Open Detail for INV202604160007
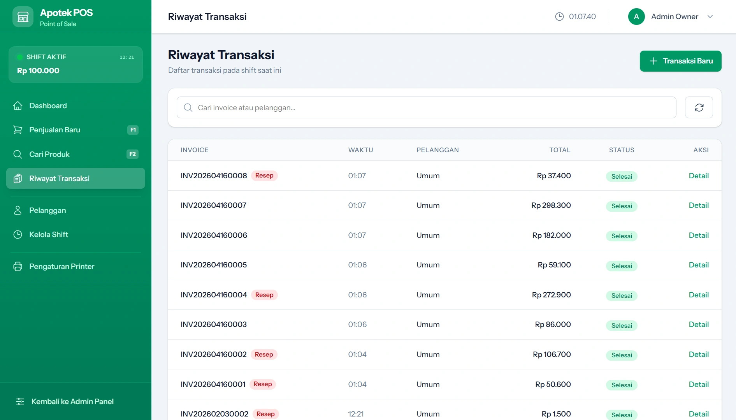 (699, 205)
